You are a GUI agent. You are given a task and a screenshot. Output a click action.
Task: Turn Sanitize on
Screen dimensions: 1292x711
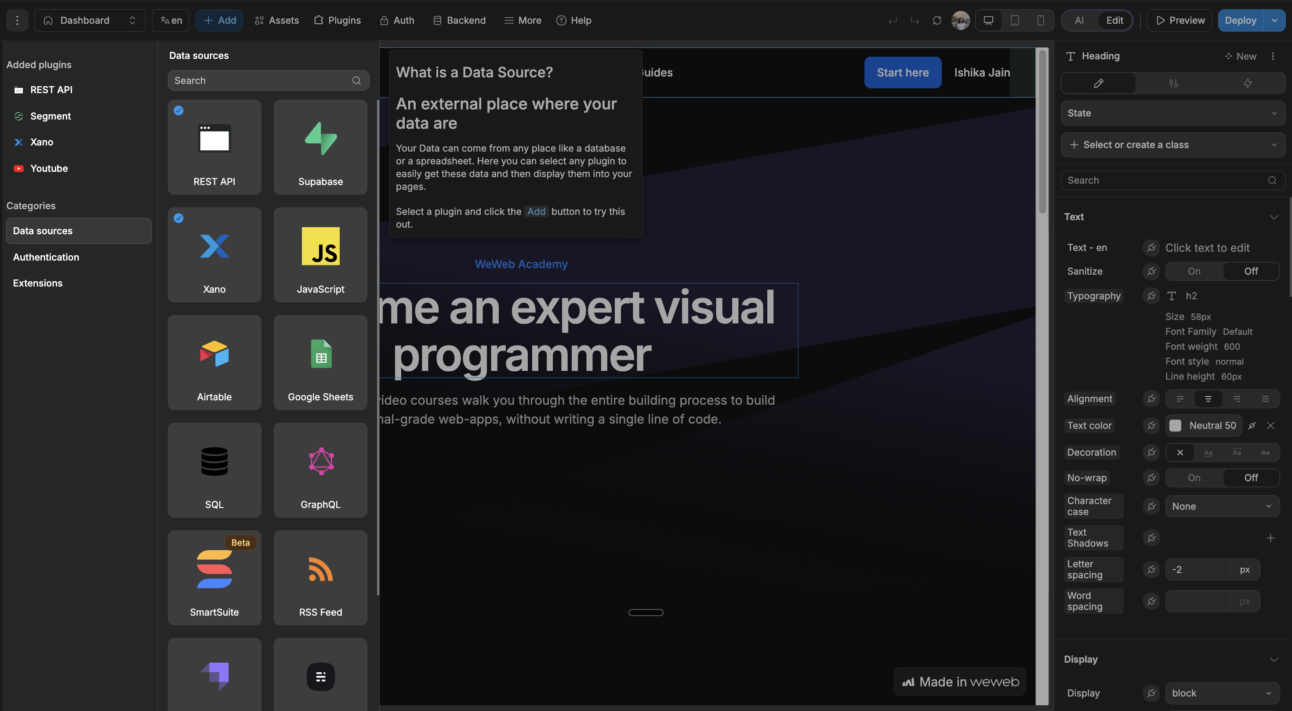click(1194, 271)
